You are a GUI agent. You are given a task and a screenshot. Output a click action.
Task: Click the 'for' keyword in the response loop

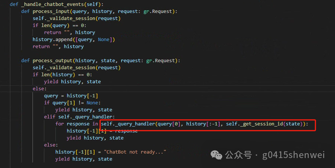(59, 124)
